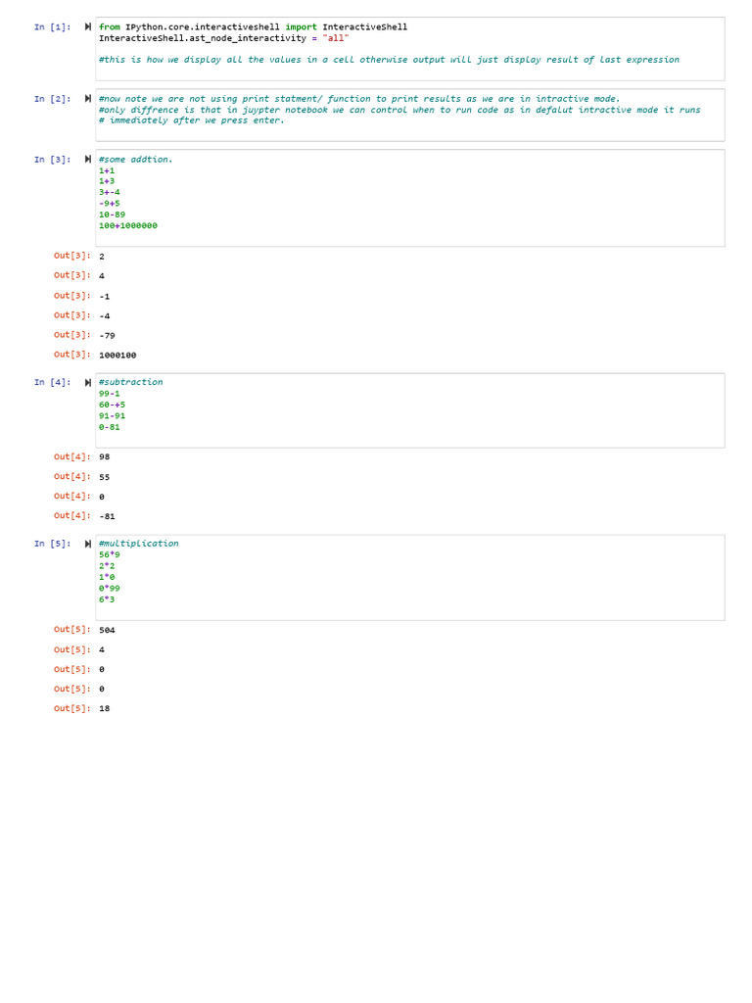
Task: Click the code line "1+3"
Action: pyautogui.click(x=107, y=181)
